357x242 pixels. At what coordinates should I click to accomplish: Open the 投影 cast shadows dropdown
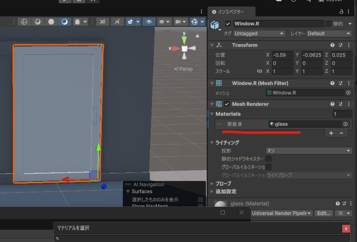[x=309, y=151]
